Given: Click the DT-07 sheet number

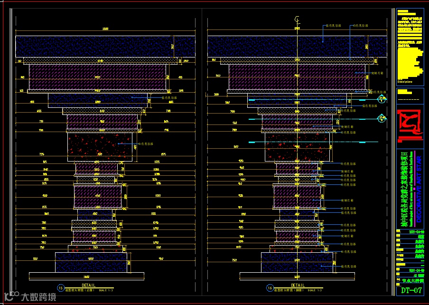Looking at the screenshot, I should point(411,290).
